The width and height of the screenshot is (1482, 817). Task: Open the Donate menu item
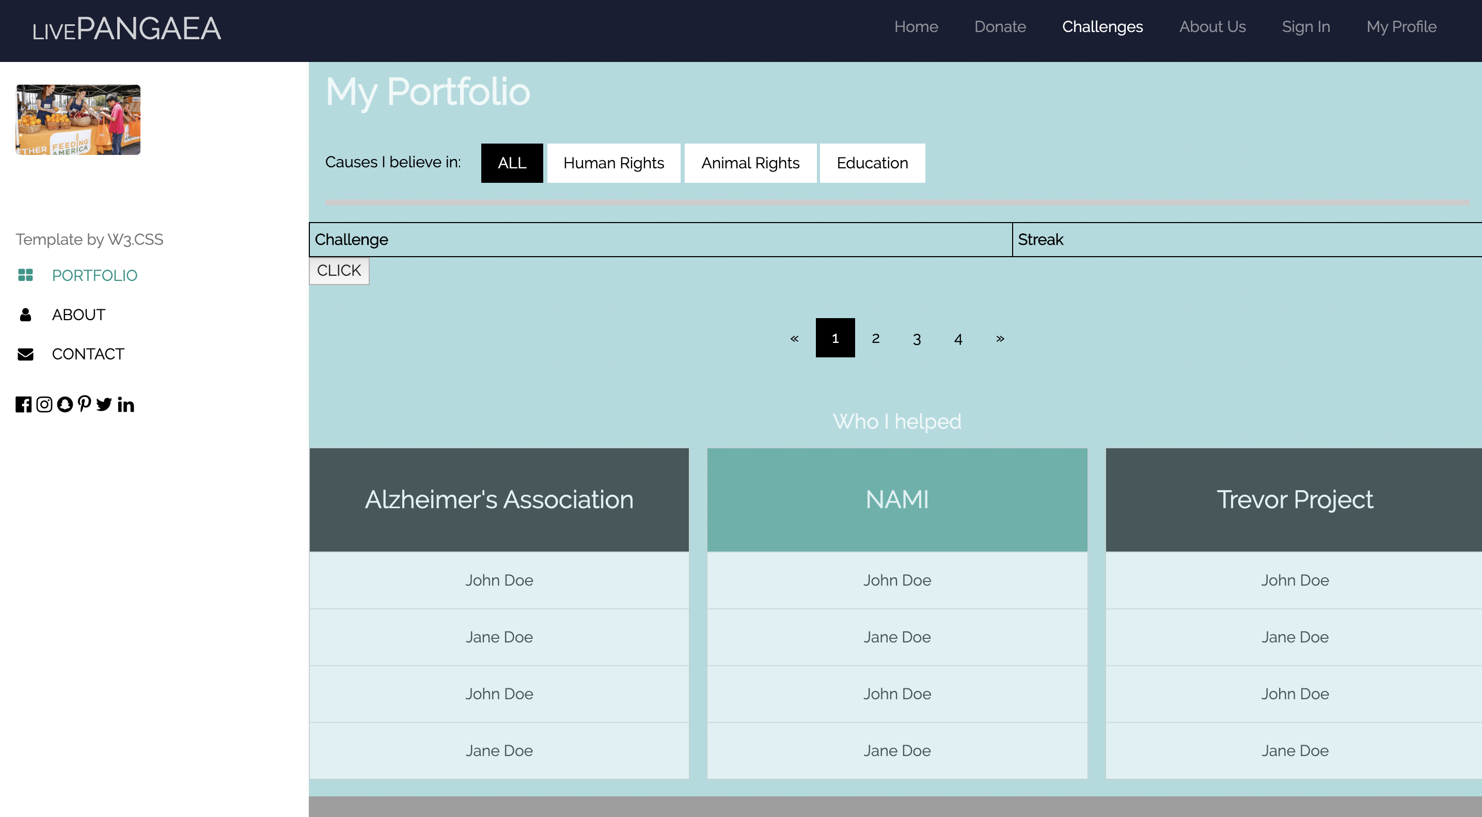tap(1000, 26)
